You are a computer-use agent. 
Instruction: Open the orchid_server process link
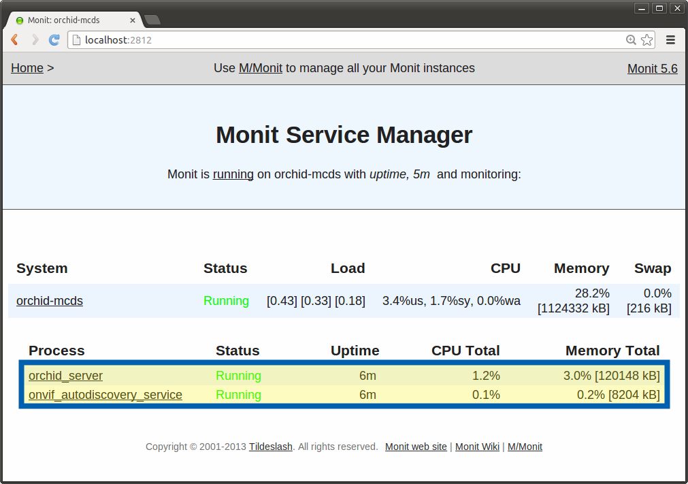[x=65, y=376]
